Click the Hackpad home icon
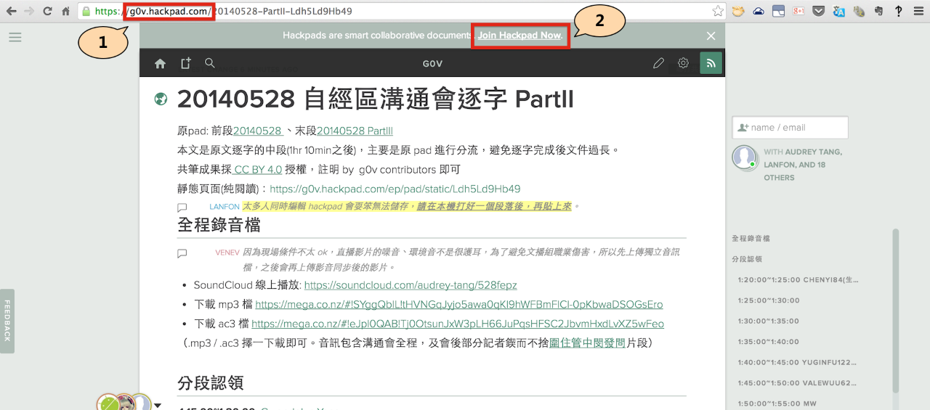 point(161,63)
